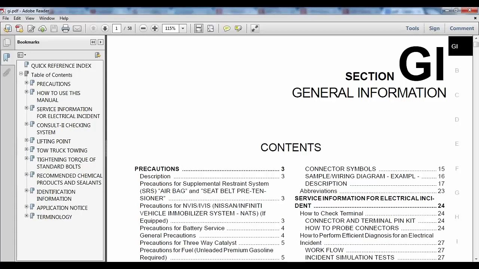Viewport: 479px width, 269px height.
Task: Open General Precautions contents entry
Action: [212, 235]
